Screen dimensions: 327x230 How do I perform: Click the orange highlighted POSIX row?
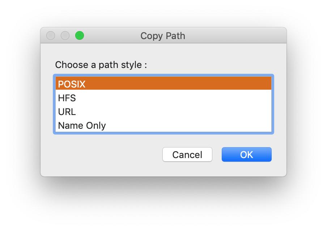coord(163,84)
